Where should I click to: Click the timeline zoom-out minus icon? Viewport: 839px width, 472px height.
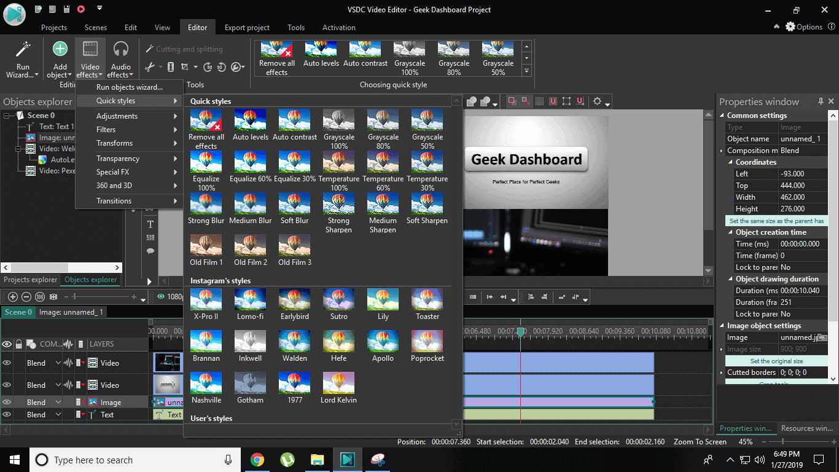pos(26,297)
